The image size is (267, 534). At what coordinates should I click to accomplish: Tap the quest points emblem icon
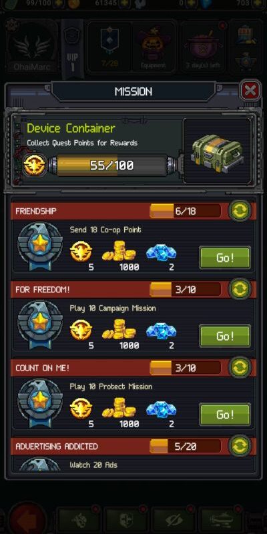35,165
